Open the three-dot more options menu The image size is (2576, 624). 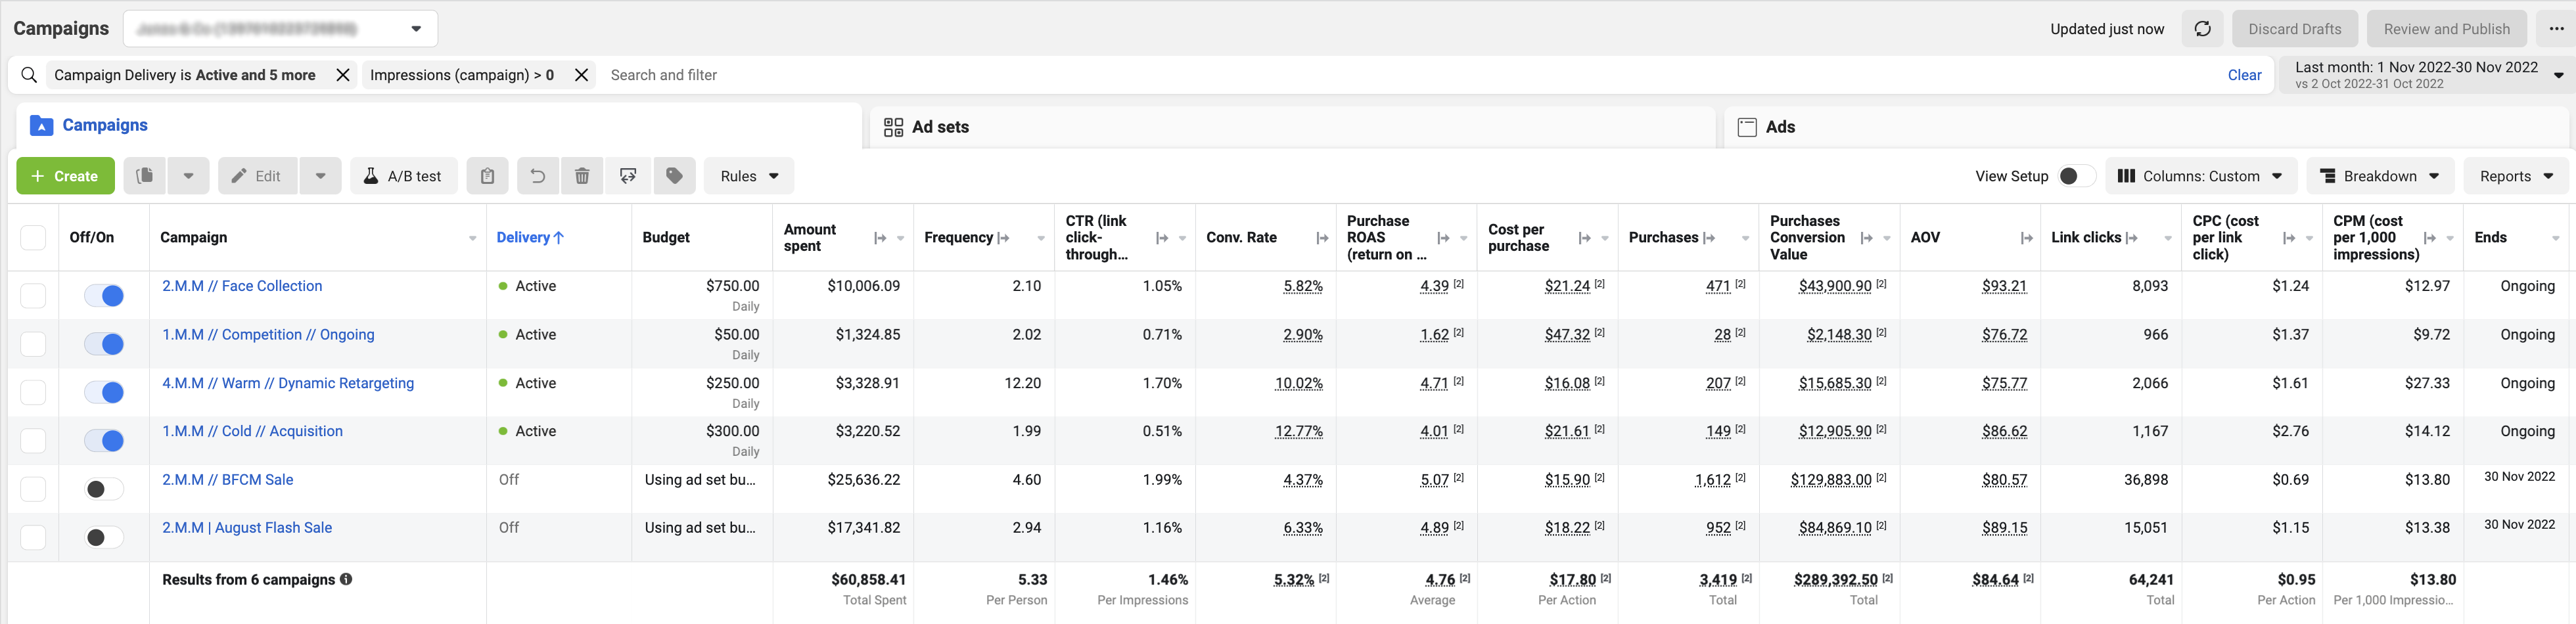[2556, 29]
